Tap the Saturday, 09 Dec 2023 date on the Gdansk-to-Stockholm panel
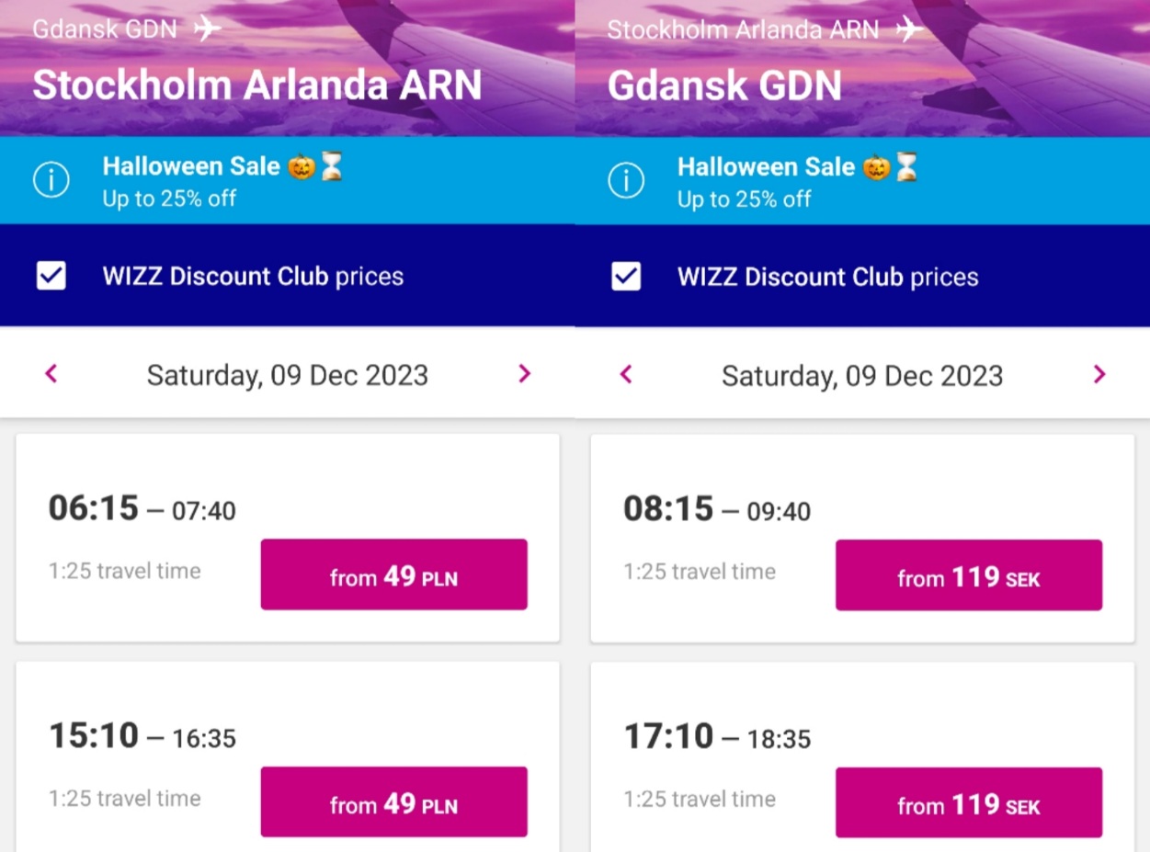 click(288, 375)
